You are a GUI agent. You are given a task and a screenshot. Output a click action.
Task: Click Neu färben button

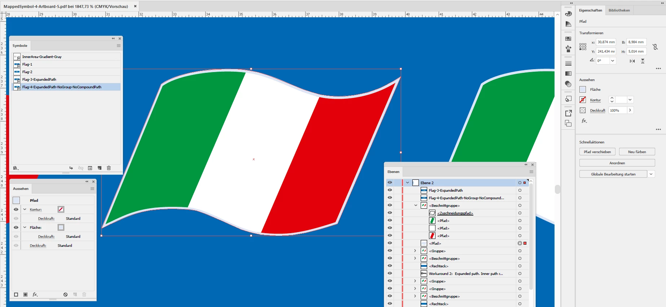tap(637, 152)
